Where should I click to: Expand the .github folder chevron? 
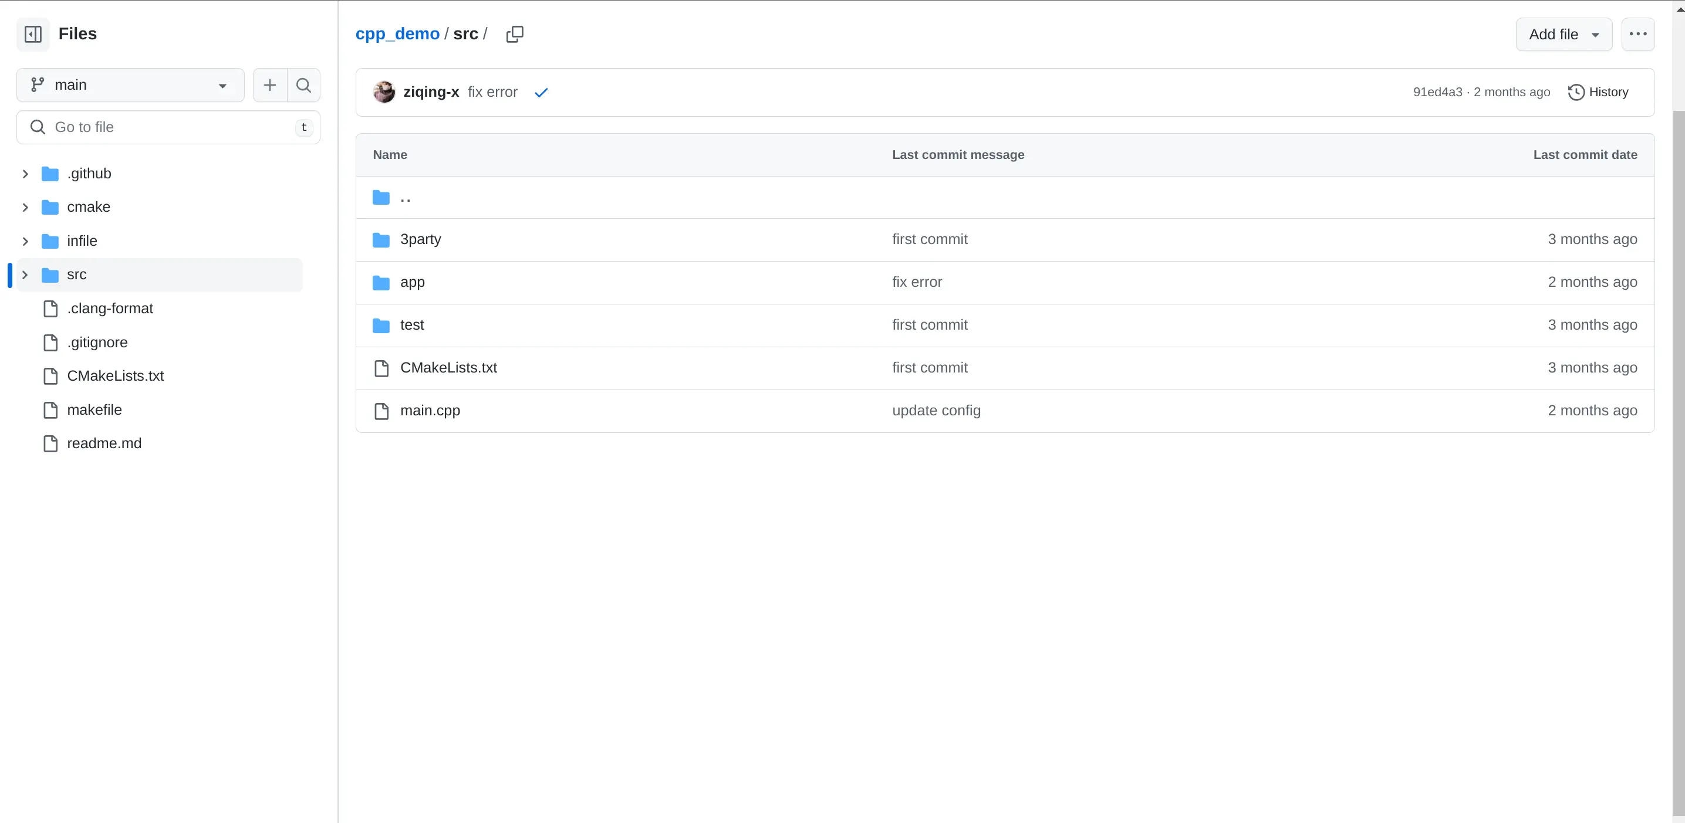point(25,174)
